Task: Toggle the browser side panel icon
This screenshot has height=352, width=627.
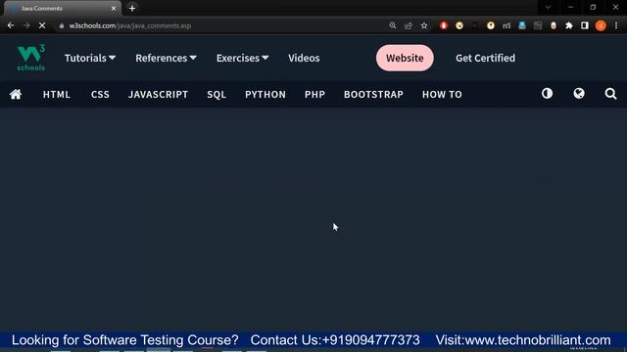Action: point(585,25)
